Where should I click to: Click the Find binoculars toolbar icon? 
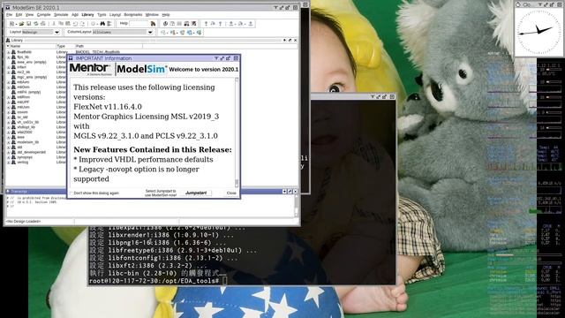pos(102,24)
